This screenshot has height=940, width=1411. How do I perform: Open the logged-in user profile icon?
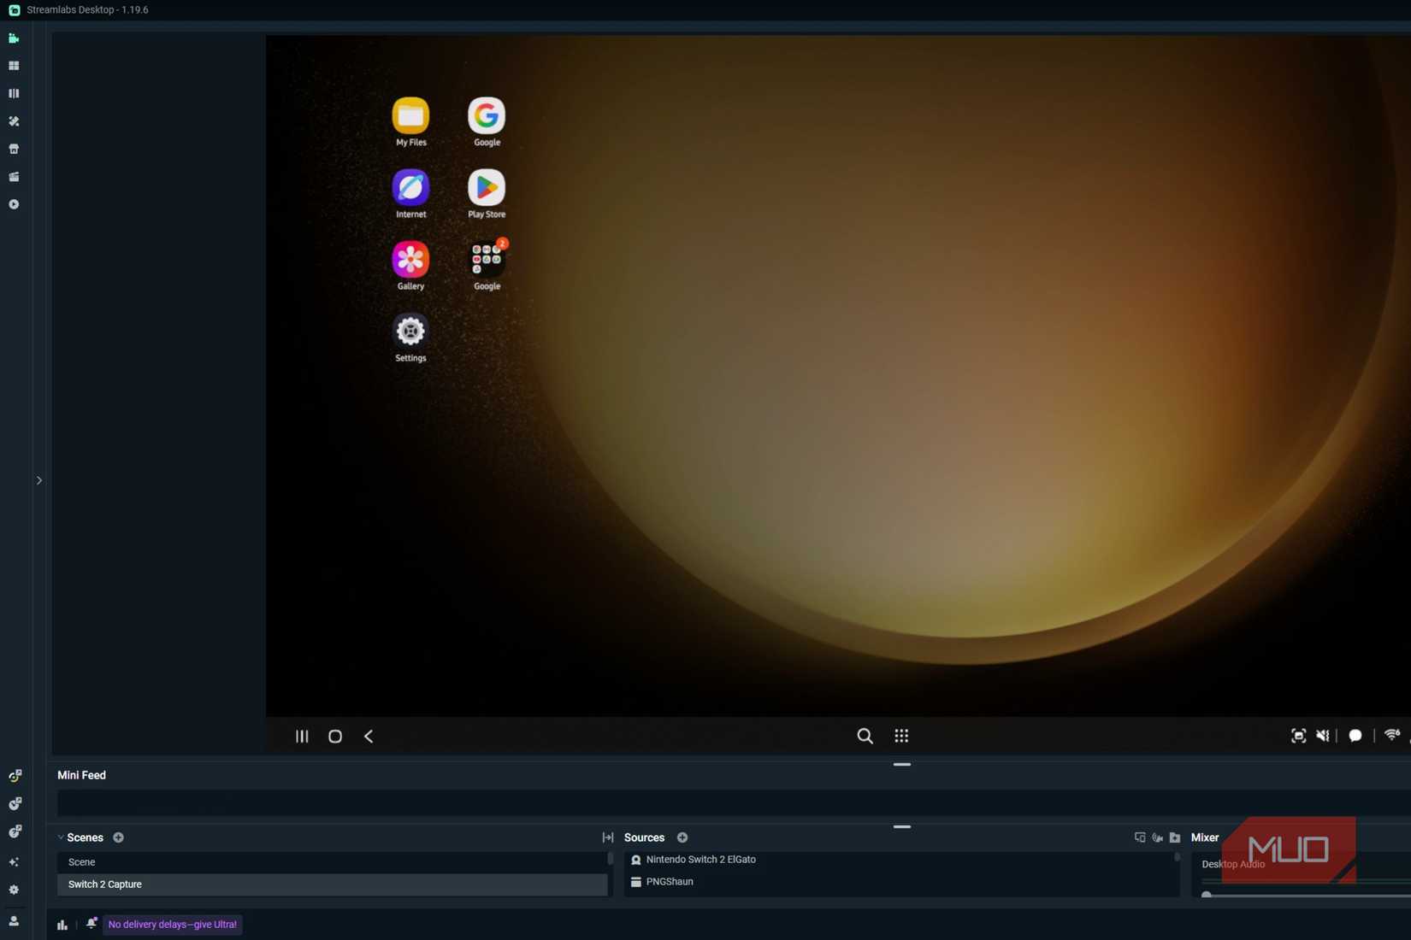coord(14,921)
